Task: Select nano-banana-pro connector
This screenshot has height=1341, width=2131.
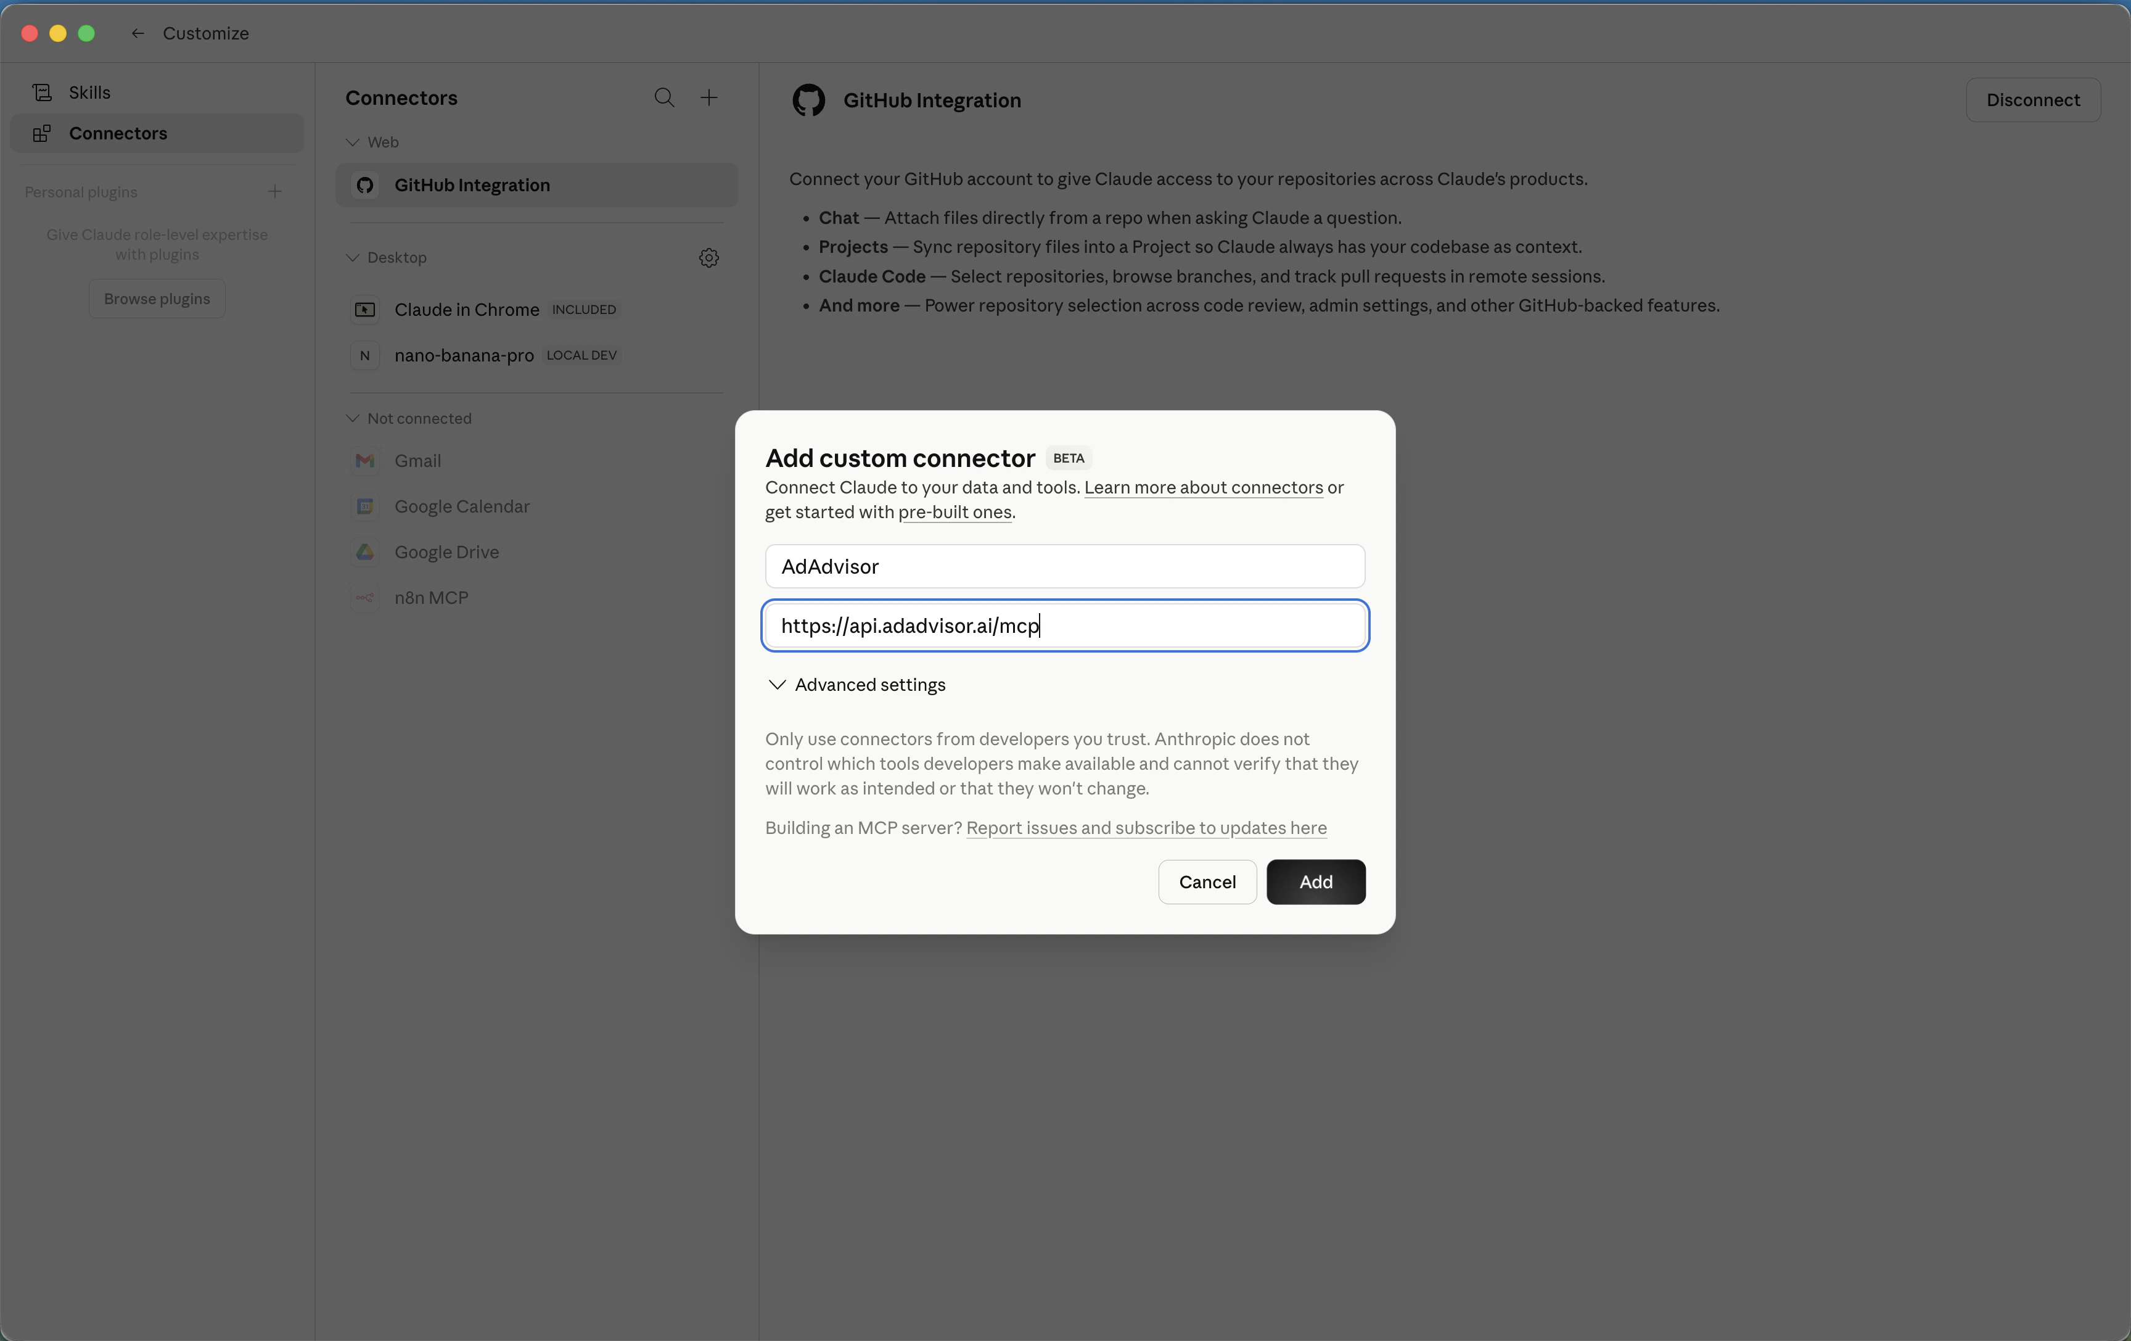Action: pos(536,355)
